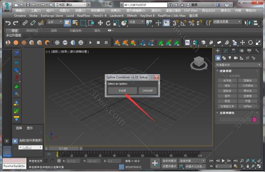Activate the Select Object tool
This screenshot has width=265, height=172.
(67, 23)
